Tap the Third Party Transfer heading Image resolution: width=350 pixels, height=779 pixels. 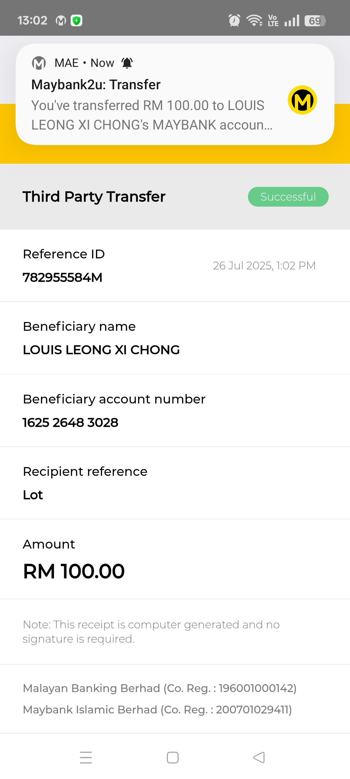tap(94, 197)
